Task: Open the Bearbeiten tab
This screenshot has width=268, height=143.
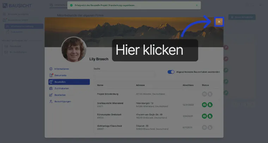Action: pos(69,95)
